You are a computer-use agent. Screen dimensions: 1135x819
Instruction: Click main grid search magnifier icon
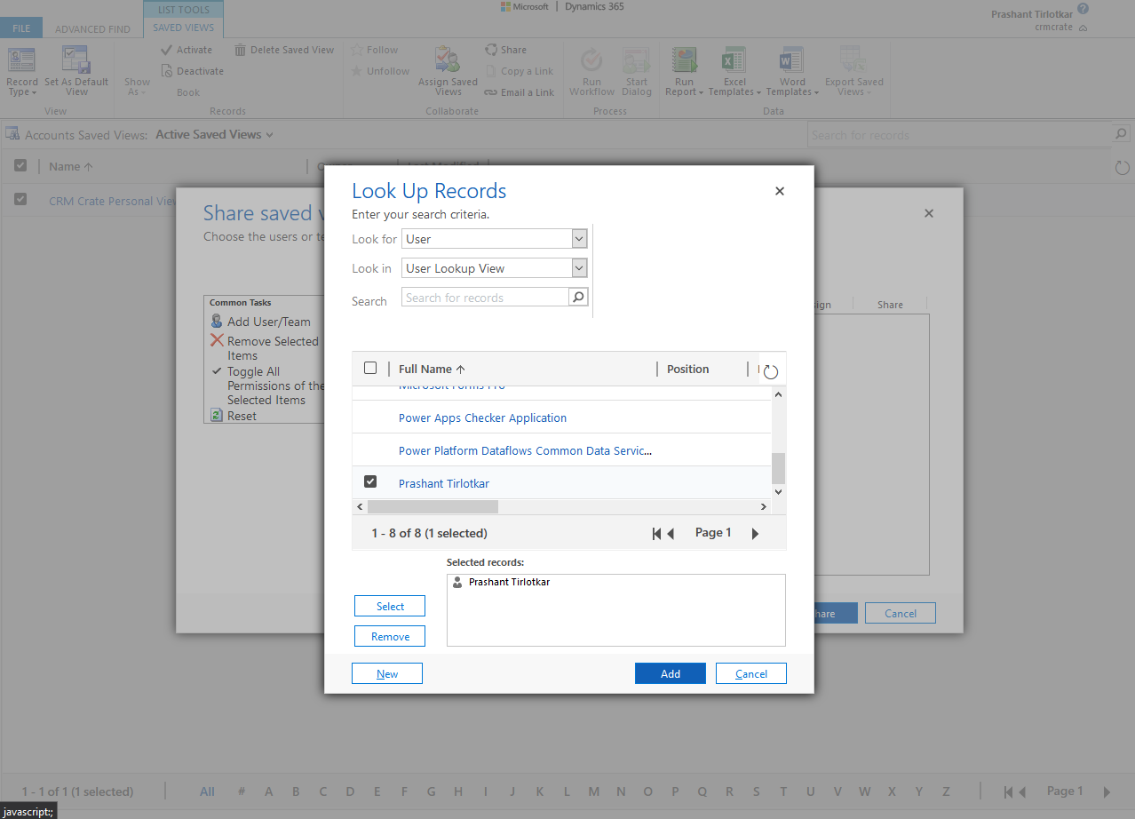[x=1121, y=135]
